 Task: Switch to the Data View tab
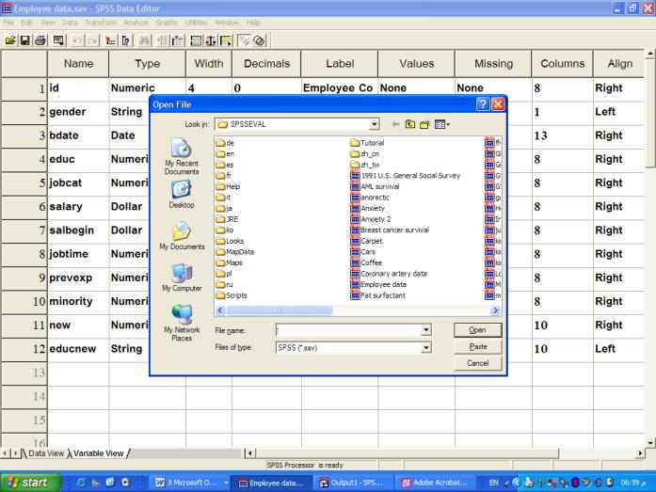tap(46, 453)
